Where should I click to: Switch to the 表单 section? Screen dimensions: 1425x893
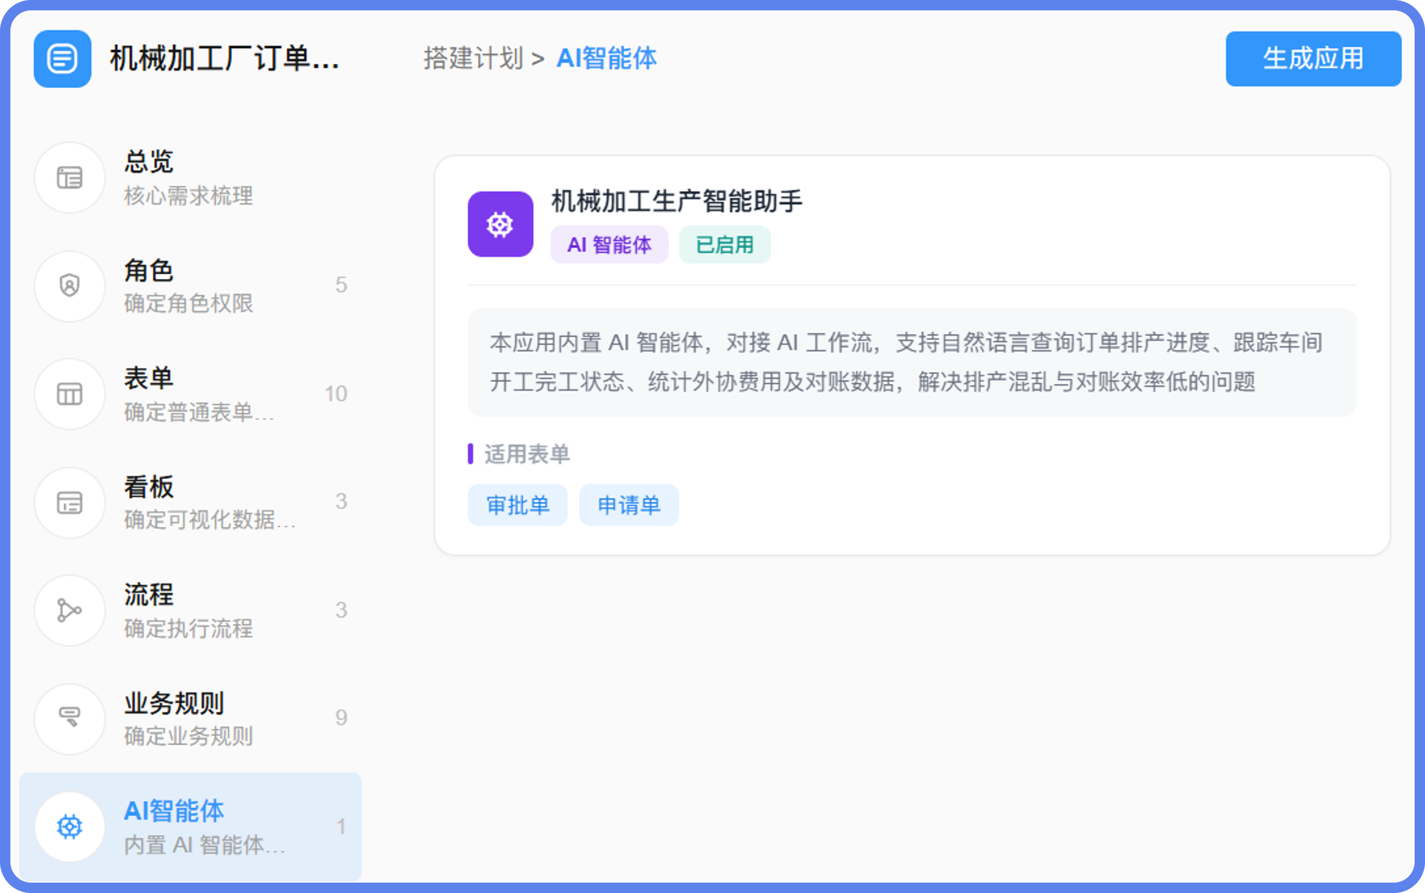click(x=190, y=394)
